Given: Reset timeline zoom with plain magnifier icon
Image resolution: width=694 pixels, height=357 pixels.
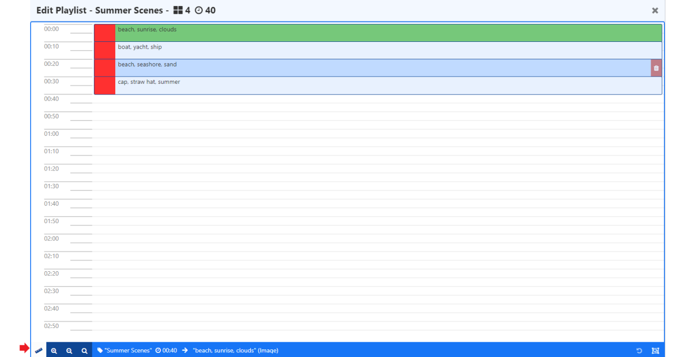Looking at the screenshot, I should coord(85,351).
